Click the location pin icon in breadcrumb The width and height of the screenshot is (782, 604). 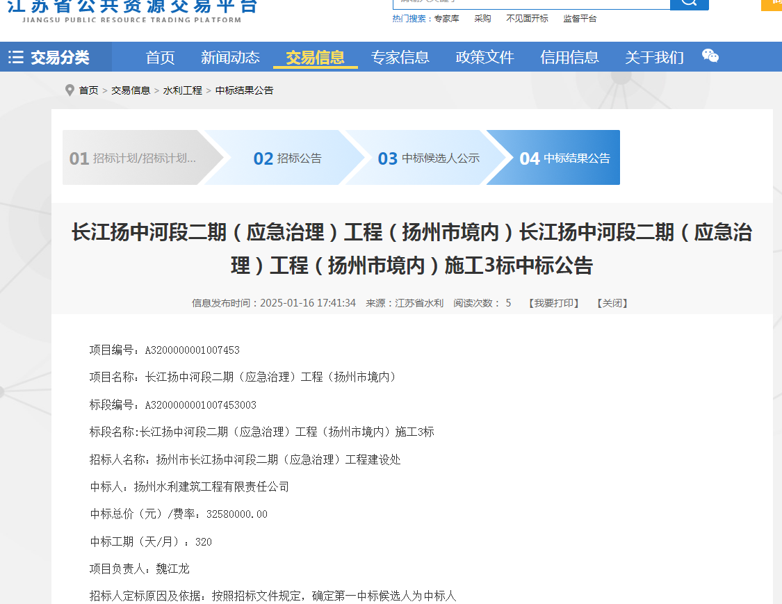[70, 90]
